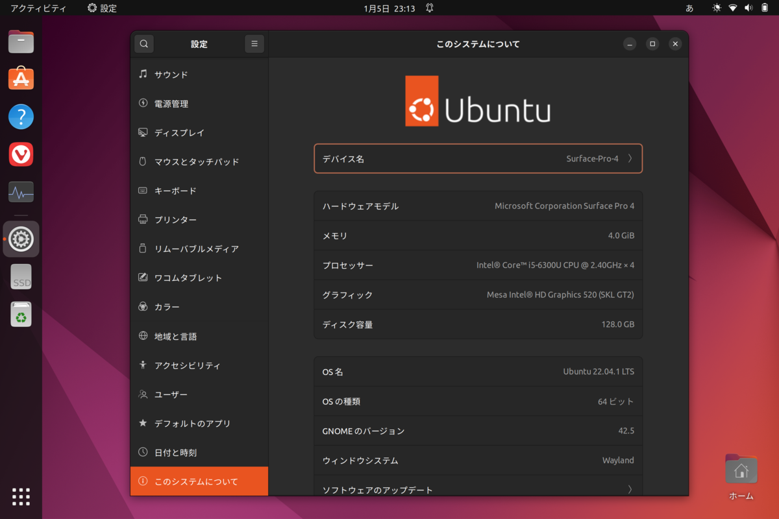Open the Files icon in the dock
This screenshot has height=519, width=779.
tap(20, 41)
